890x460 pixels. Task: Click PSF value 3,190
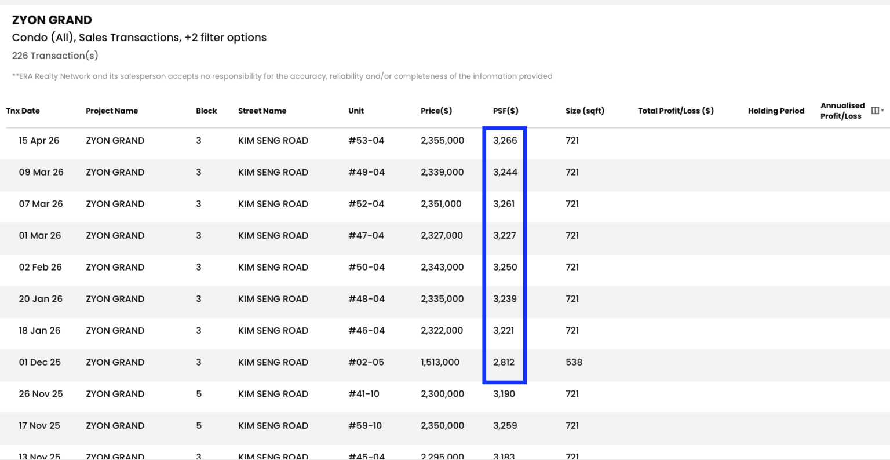coord(504,394)
